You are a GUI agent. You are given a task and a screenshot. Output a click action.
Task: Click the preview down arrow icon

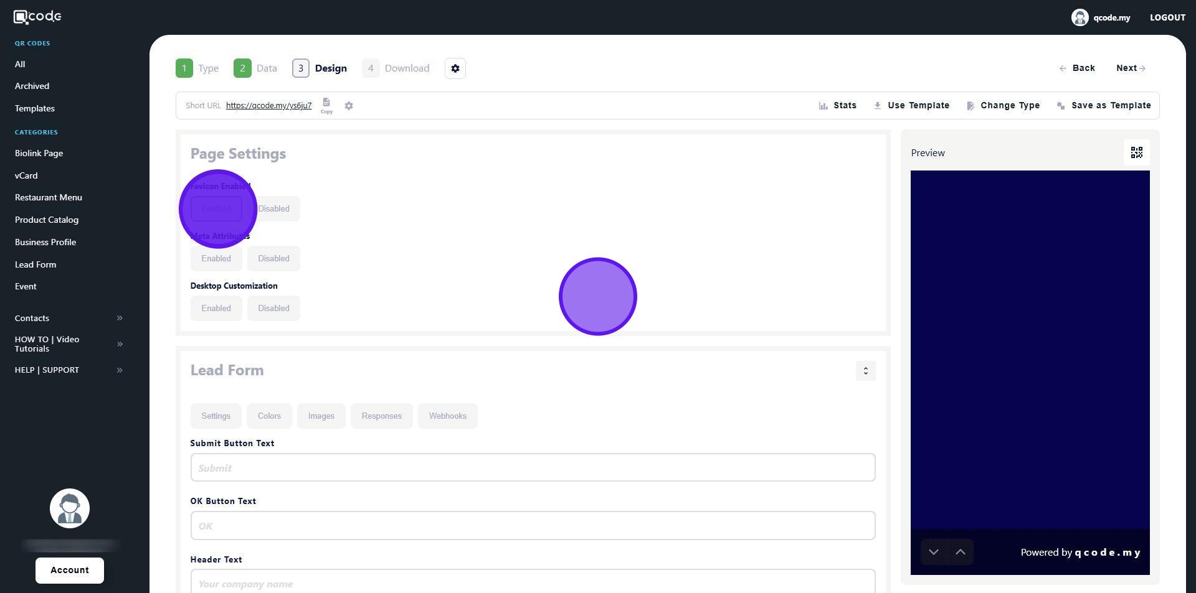tap(933, 552)
